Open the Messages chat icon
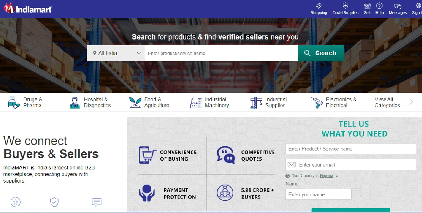The image size is (422, 213). coord(398,6)
